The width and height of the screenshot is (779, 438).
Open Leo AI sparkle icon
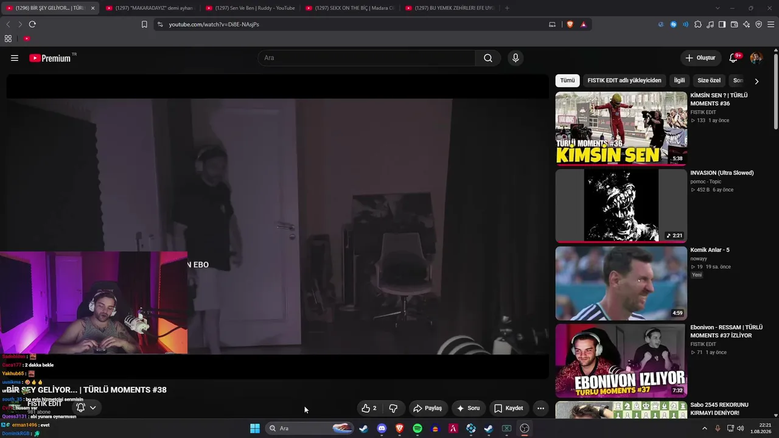pos(747,24)
